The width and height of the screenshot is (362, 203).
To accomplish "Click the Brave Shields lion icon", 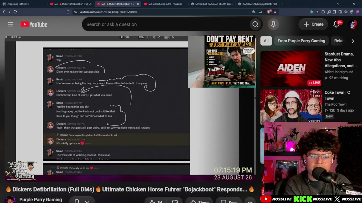I will [x=268, y=12].
